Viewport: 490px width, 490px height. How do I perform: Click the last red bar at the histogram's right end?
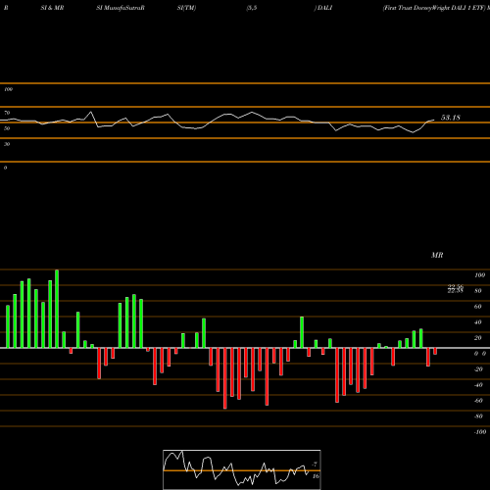[x=435, y=351]
